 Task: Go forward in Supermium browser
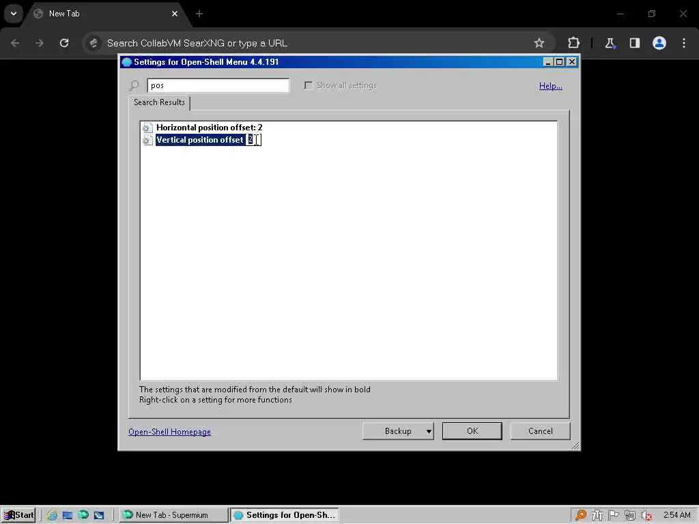40,43
